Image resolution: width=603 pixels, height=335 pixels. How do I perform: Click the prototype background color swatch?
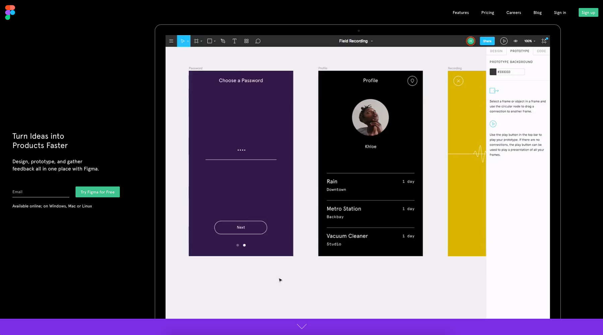pyautogui.click(x=493, y=72)
